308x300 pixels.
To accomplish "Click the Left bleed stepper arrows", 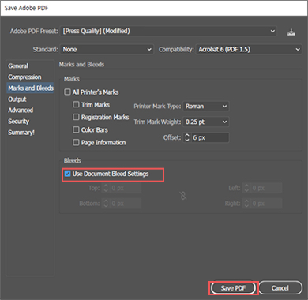I will [246, 188].
